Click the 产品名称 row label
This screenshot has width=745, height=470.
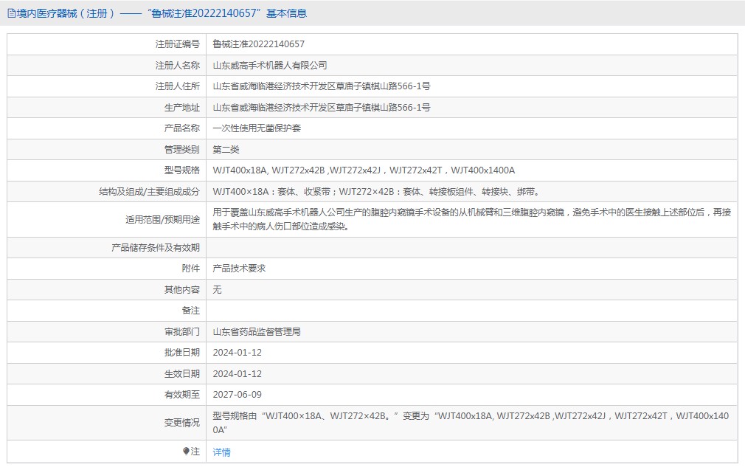tap(182, 128)
